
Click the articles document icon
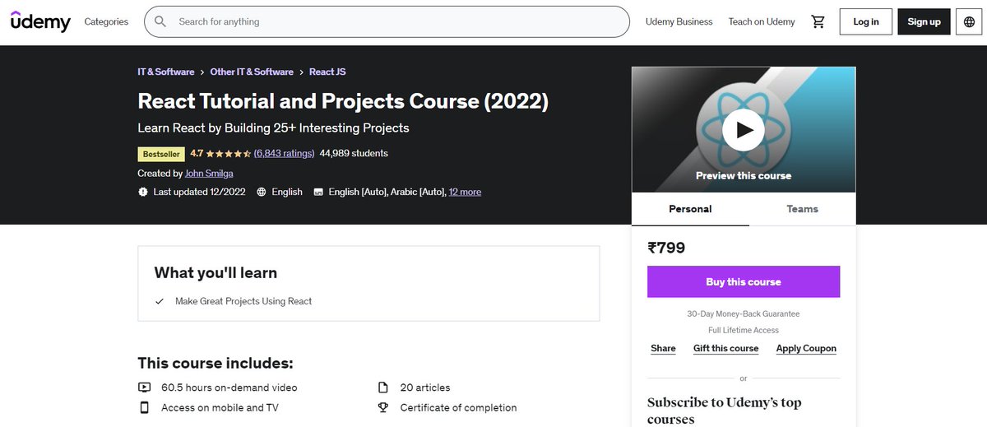click(382, 388)
